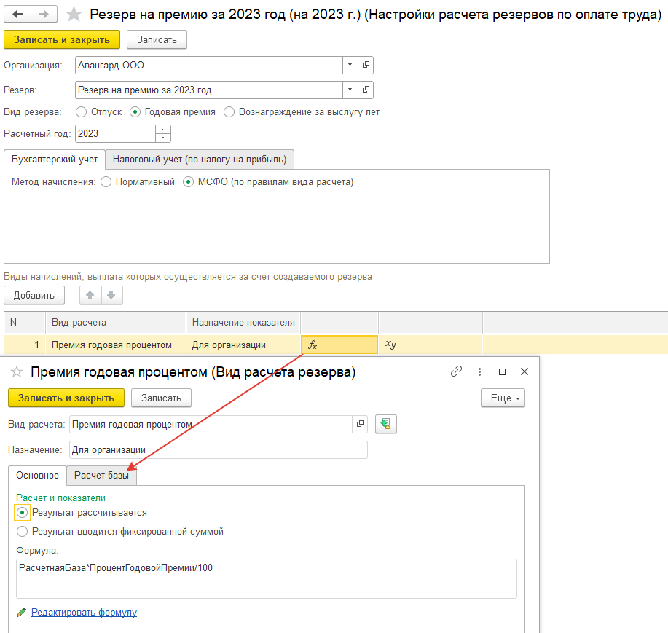The image size is (668, 633).
Task: Open the three-dots menu in dialog header
Action: pos(480,372)
